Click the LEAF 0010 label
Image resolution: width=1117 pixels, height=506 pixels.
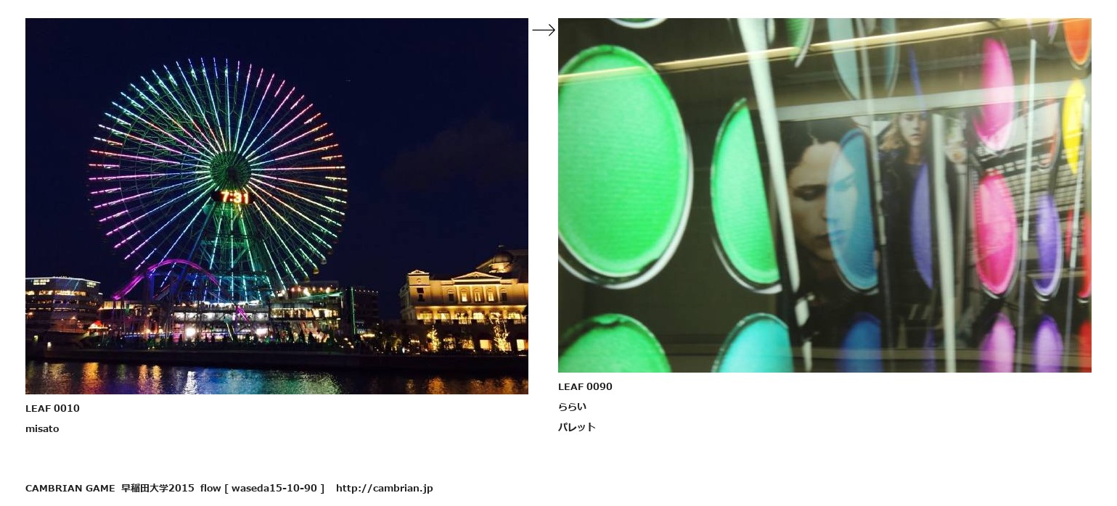[52, 408]
